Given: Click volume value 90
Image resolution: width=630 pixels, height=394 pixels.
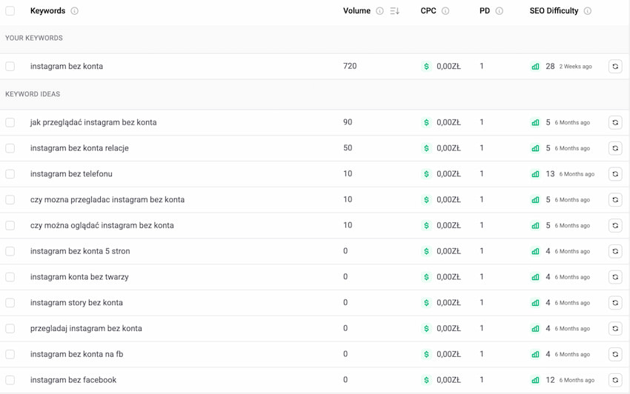Looking at the screenshot, I should point(348,122).
